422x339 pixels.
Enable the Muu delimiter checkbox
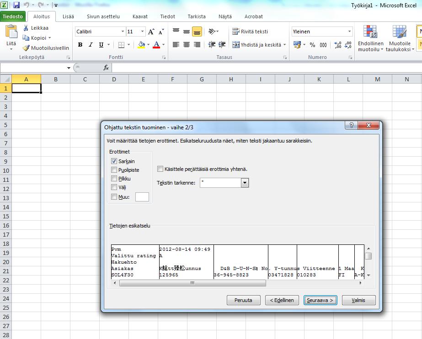pyautogui.click(x=114, y=197)
